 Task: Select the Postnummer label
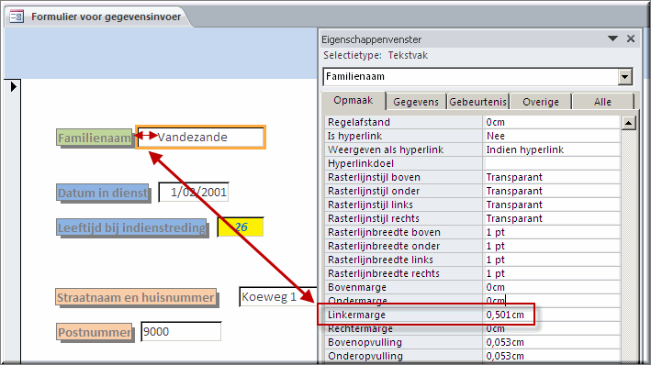[95, 332]
